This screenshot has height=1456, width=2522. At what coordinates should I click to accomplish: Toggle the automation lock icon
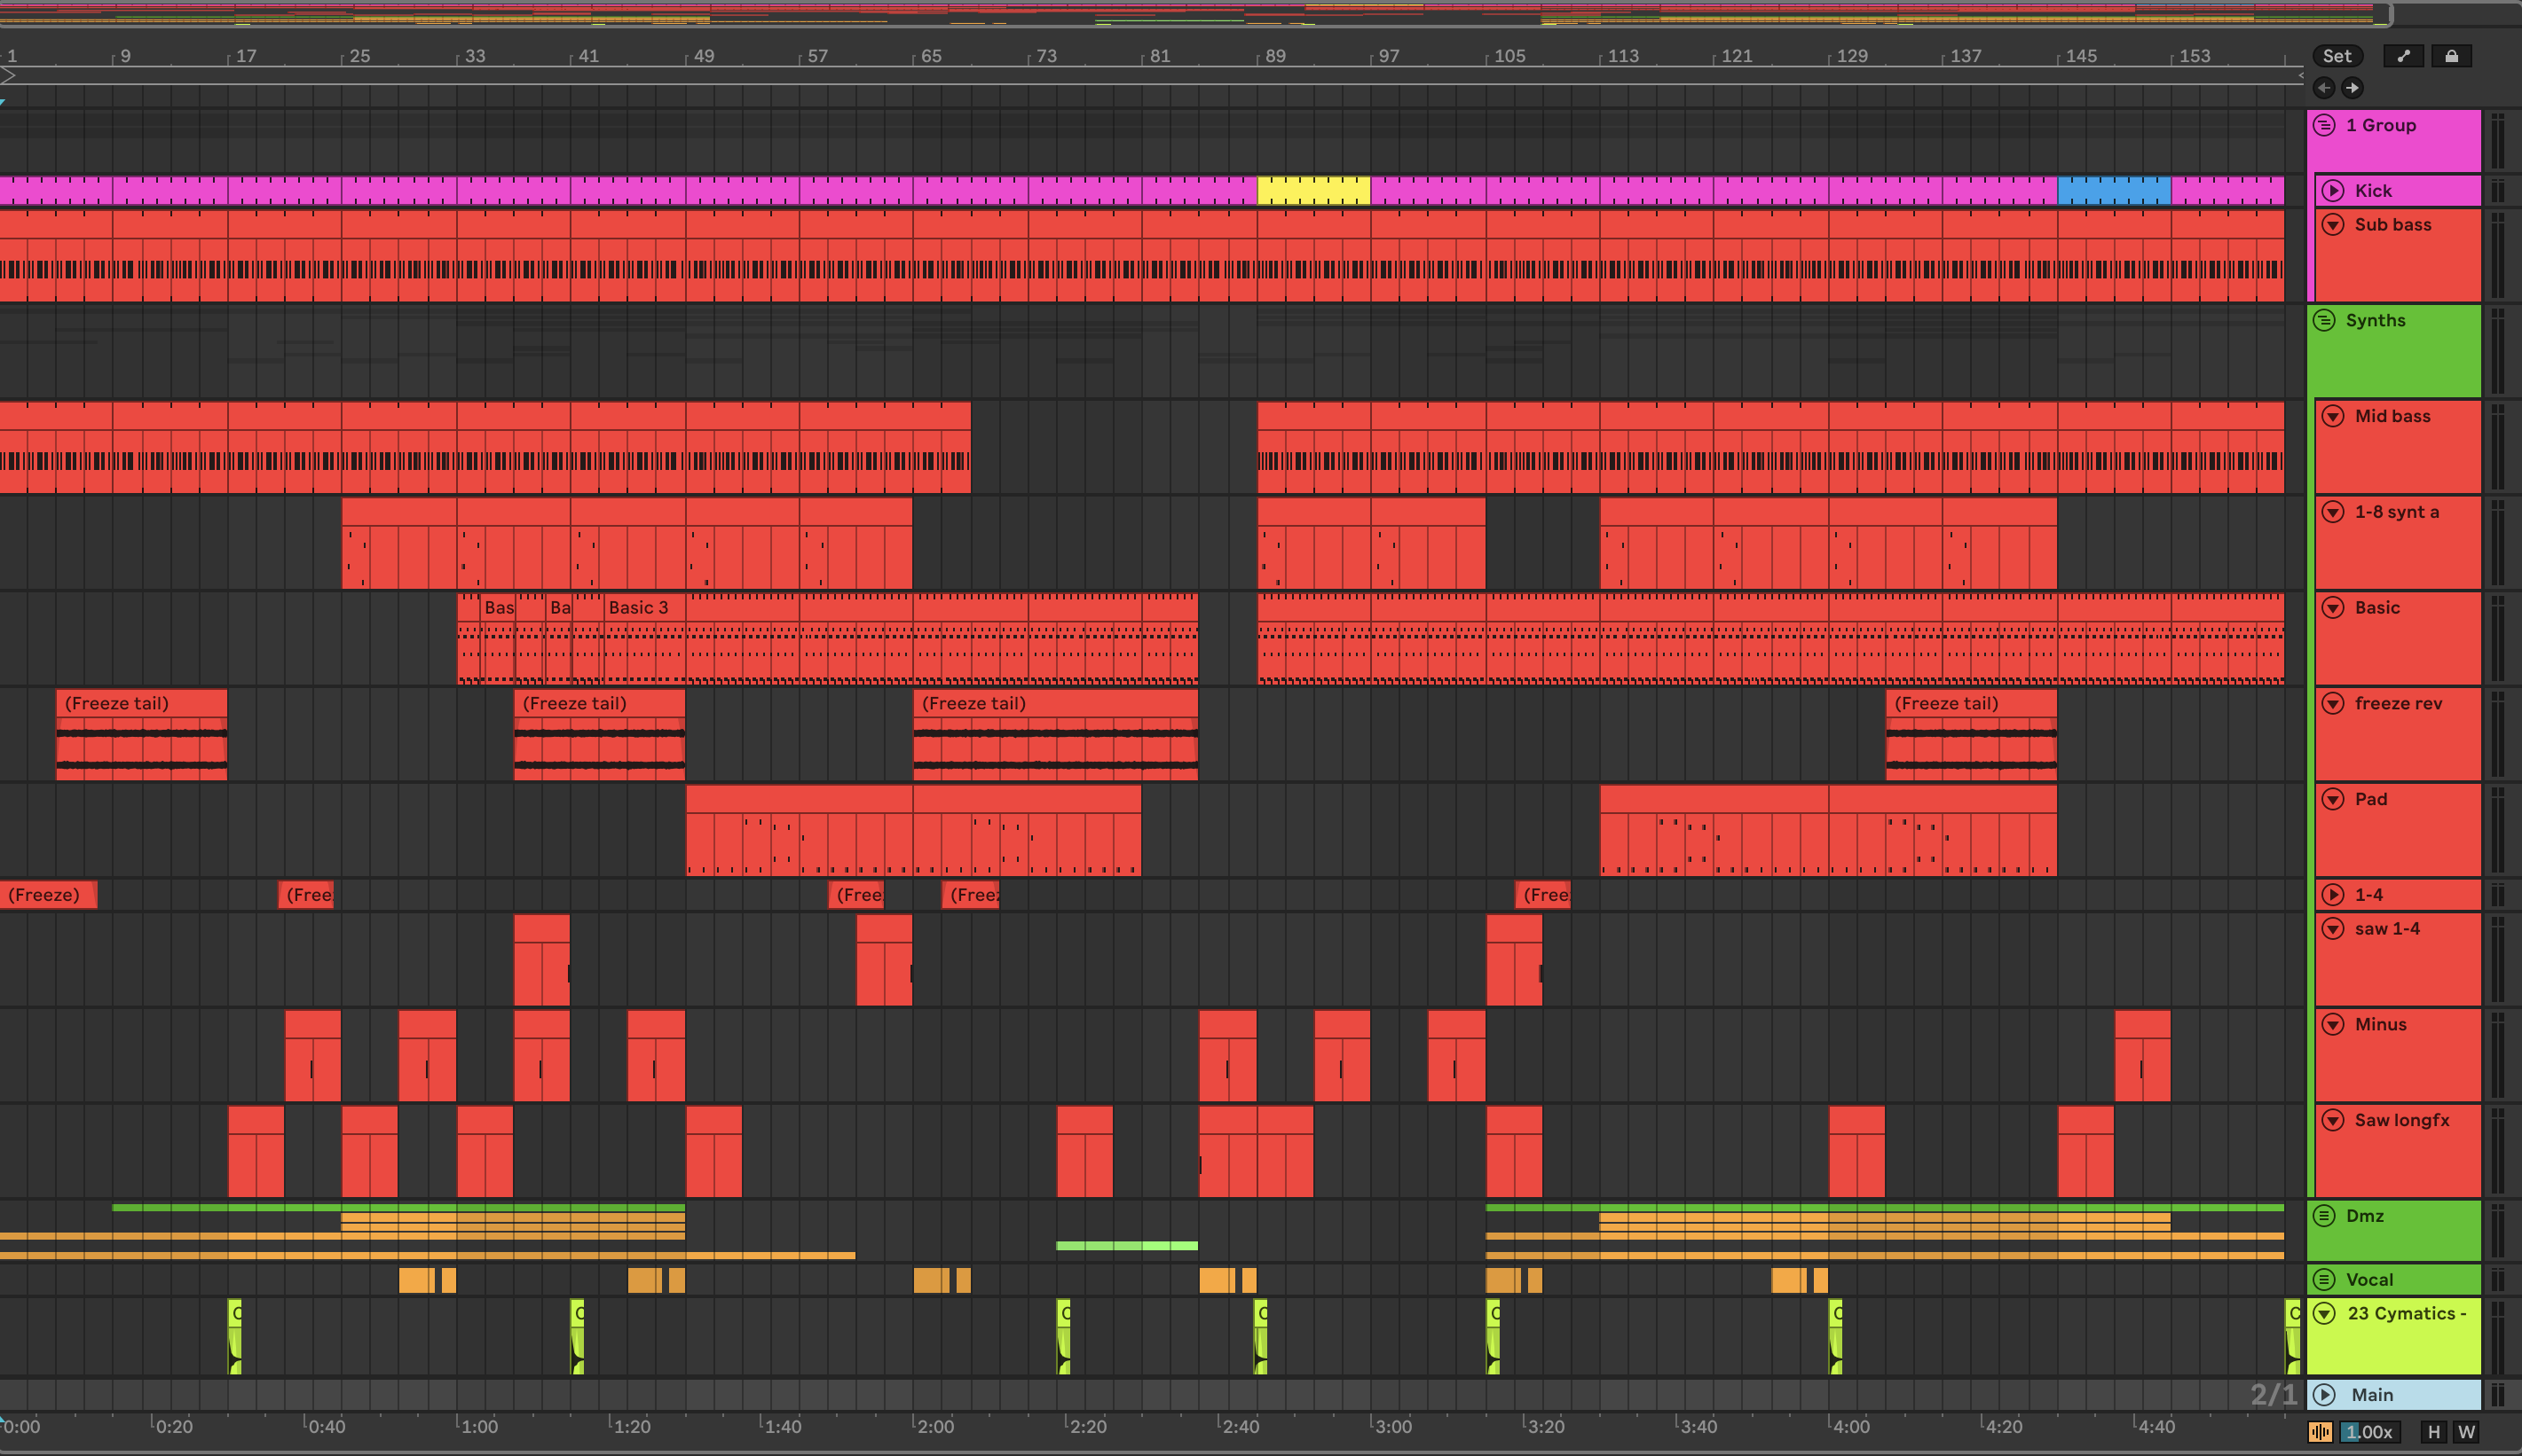2451,56
